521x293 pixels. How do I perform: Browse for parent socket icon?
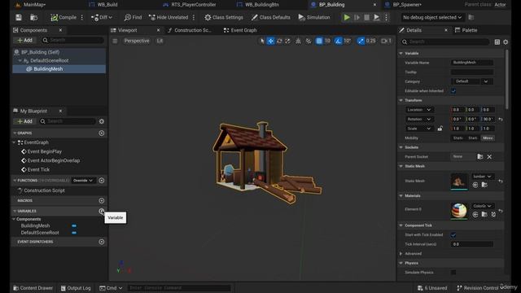click(479, 156)
